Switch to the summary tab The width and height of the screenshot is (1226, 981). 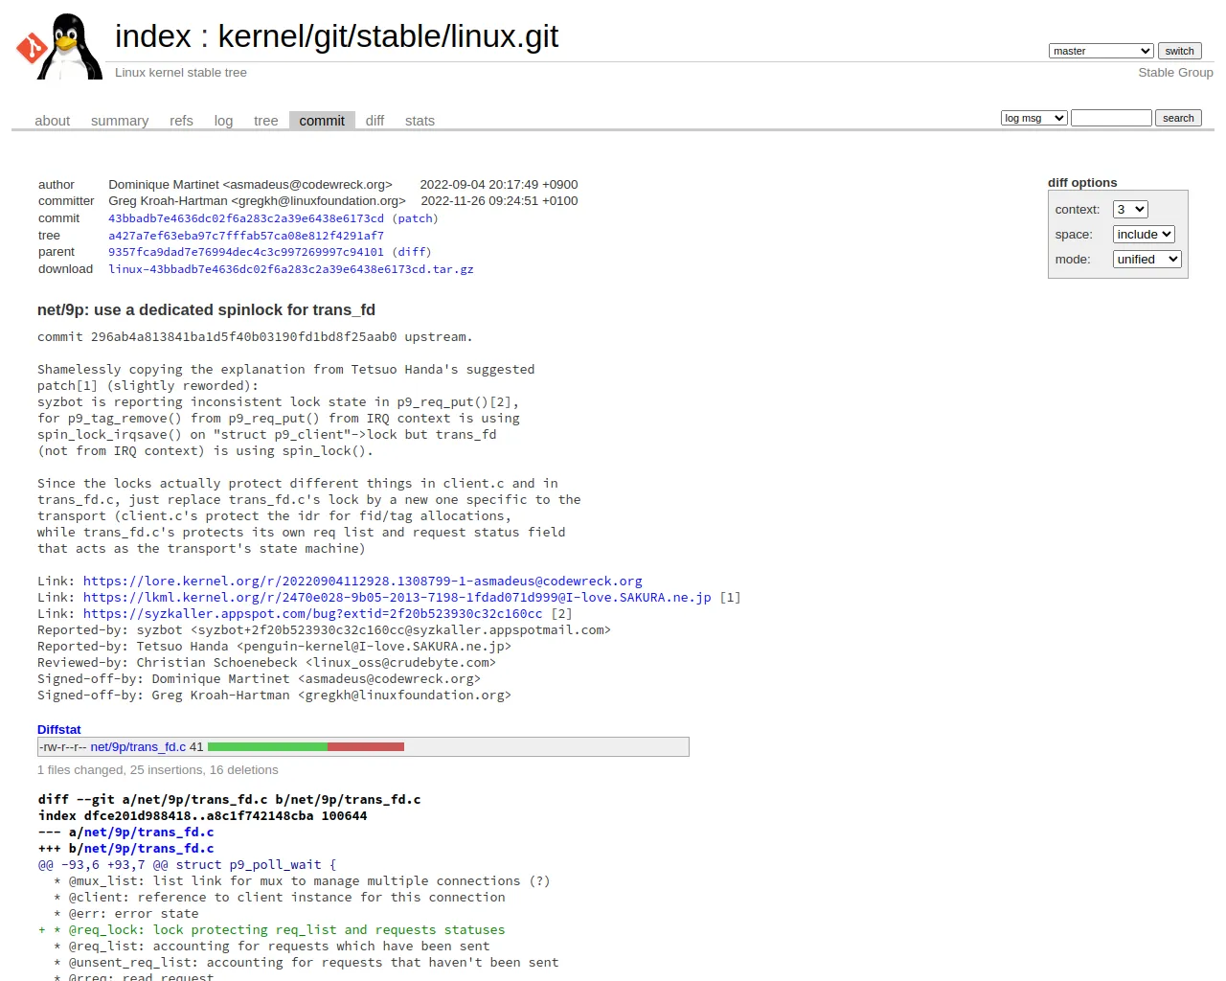pos(120,121)
